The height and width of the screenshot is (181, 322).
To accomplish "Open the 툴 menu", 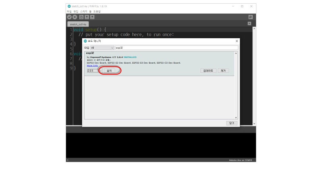I will coord(90,12).
